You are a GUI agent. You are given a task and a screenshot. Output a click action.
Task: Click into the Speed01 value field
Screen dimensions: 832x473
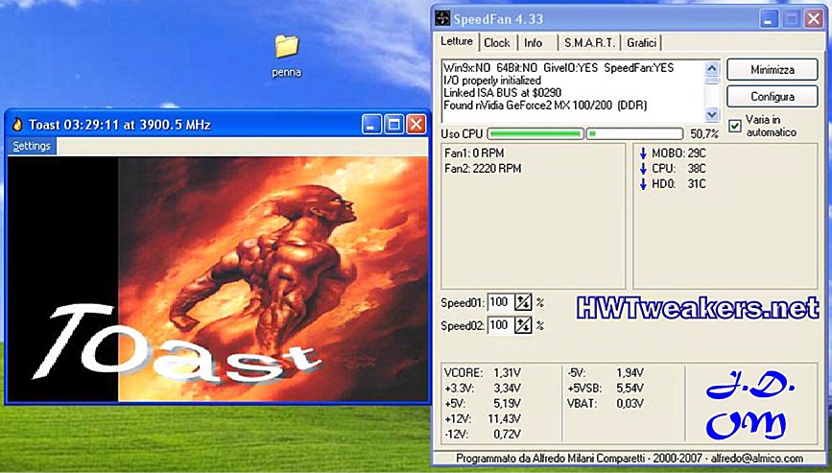(501, 302)
